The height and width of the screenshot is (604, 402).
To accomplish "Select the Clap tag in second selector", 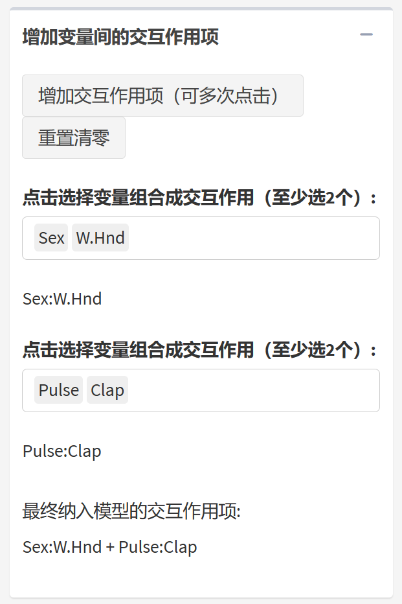I will (x=107, y=390).
